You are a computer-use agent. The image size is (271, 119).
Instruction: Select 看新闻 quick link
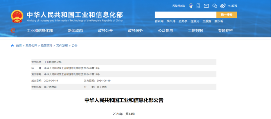[x=159, y=21]
